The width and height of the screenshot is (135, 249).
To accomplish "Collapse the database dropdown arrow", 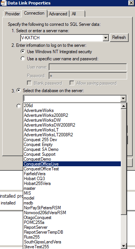I will 123,98.
